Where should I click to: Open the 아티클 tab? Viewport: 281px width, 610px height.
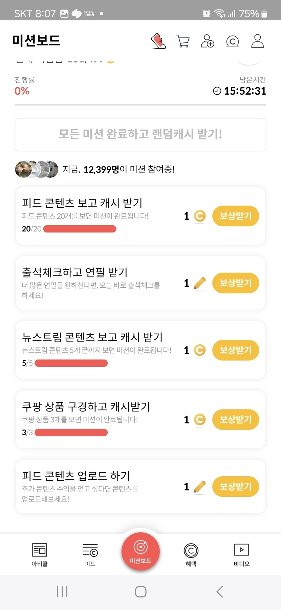40,554
